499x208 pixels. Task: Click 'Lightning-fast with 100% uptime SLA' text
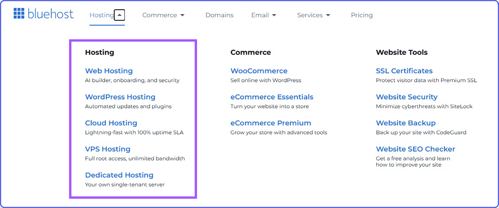click(x=134, y=132)
